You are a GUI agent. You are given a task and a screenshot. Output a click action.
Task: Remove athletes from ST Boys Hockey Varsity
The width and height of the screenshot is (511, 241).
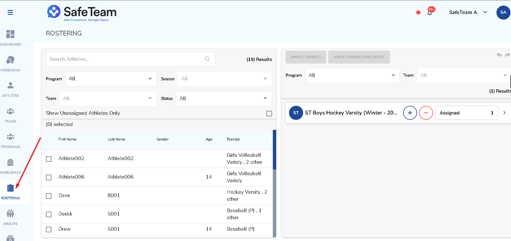pos(426,113)
